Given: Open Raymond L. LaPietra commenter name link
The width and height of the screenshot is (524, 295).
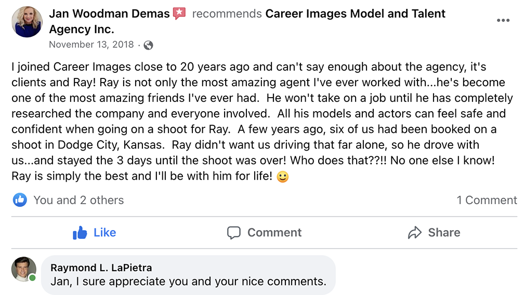Looking at the screenshot, I should pyautogui.click(x=102, y=268).
